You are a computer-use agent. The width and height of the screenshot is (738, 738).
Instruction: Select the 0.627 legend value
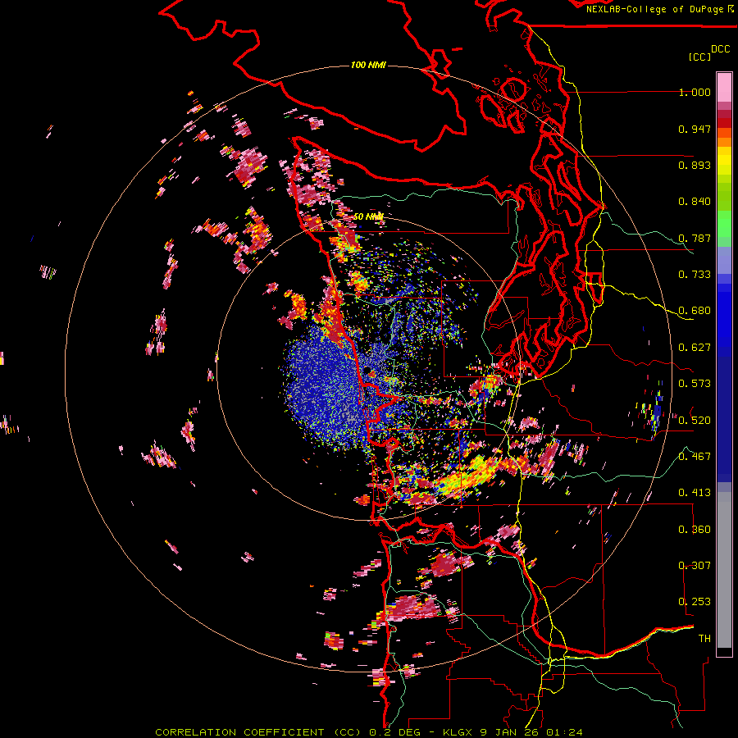tap(695, 348)
